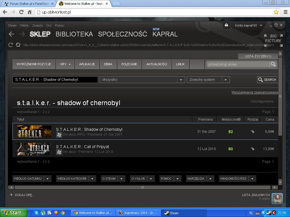
Task: Open the S.T.A.L.K.E.R.: Call of Pripyat title
Action: (x=82, y=147)
